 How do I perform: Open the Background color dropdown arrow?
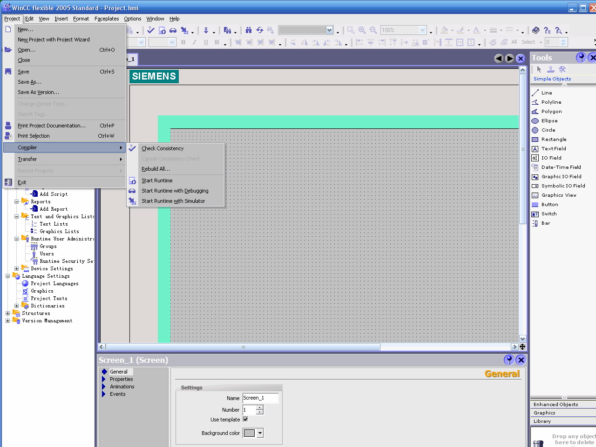pyautogui.click(x=260, y=433)
